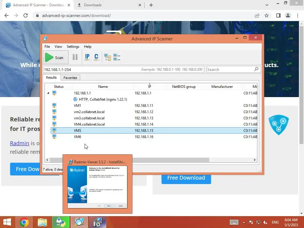
Task: Click the Chrome taskbar icon
Action: click(x=24, y=222)
